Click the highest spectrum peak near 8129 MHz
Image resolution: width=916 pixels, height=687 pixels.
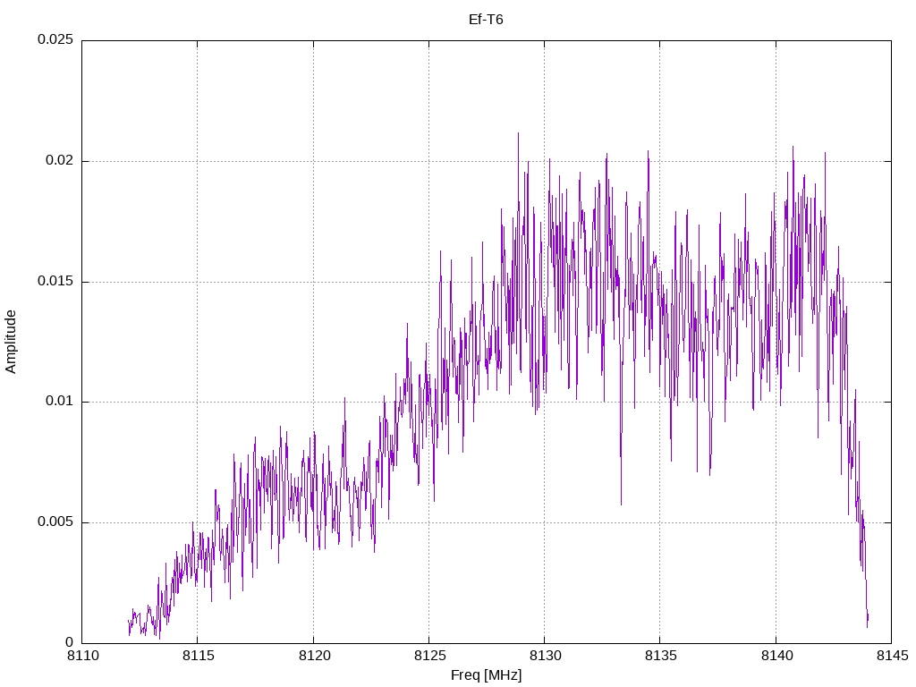(x=518, y=134)
